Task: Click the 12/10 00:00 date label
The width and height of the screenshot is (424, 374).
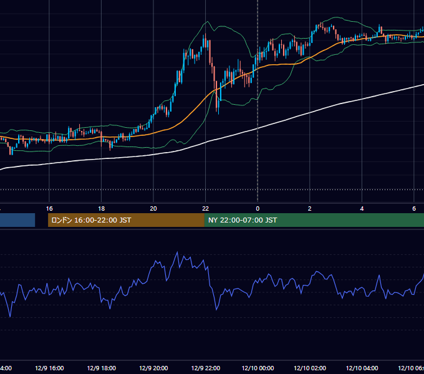Action: [x=258, y=368]
